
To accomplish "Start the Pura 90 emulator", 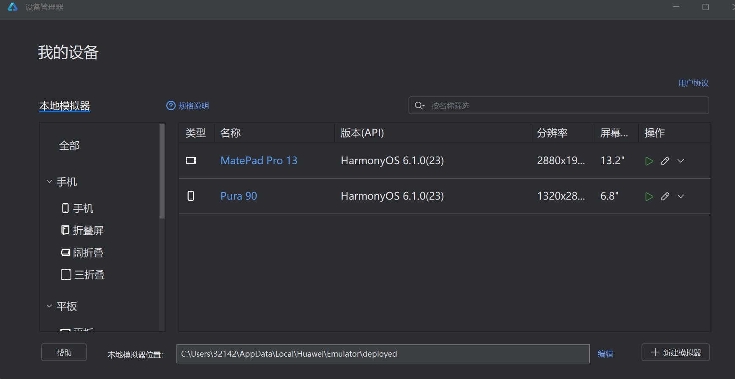I will click(x=649, y=196).
